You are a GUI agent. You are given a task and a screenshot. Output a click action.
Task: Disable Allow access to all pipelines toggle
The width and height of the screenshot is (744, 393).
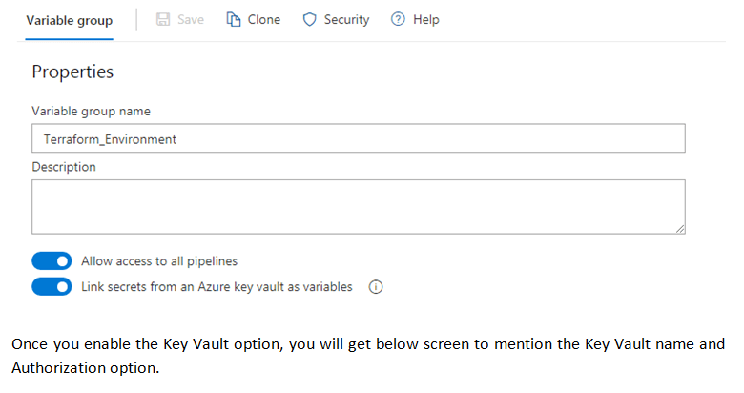52,261
